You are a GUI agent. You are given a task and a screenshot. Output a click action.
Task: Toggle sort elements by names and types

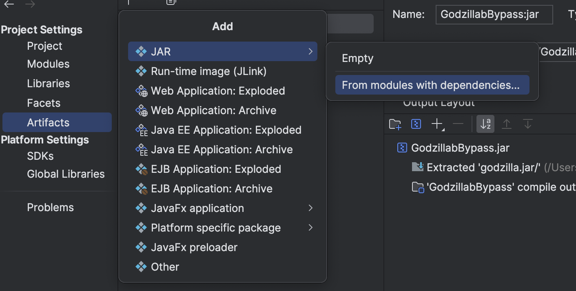click(x=485, y=124)
